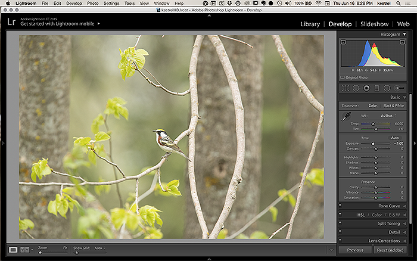
Task: Toggle highlight clipping indicator in histogram
Action: coord(402,42)
